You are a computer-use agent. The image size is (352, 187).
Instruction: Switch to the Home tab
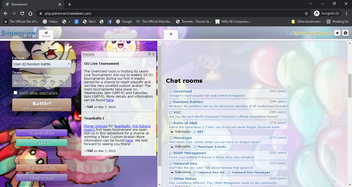pyautogui.click(x=46, y=34)
